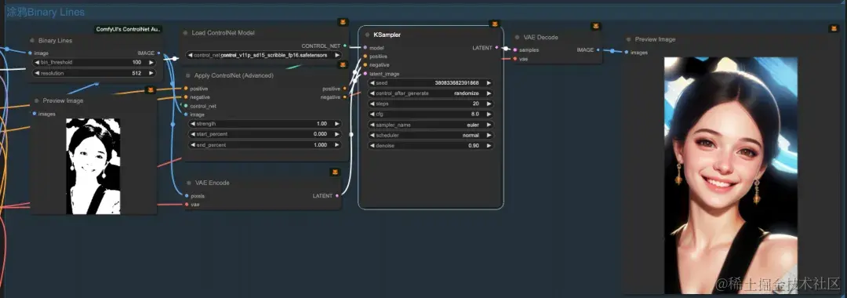Click the ComfyUI's ControlNet Au.. badge
847x298 pixels.
click(x=129, y=29)
